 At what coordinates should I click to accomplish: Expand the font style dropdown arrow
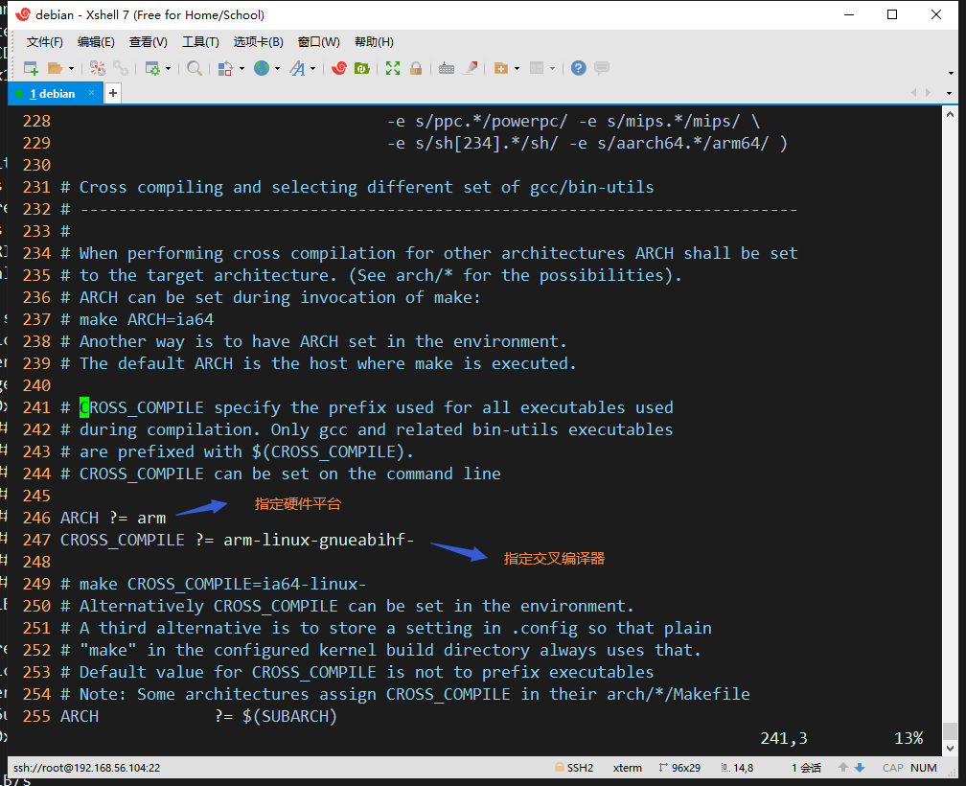coord(312,69)
